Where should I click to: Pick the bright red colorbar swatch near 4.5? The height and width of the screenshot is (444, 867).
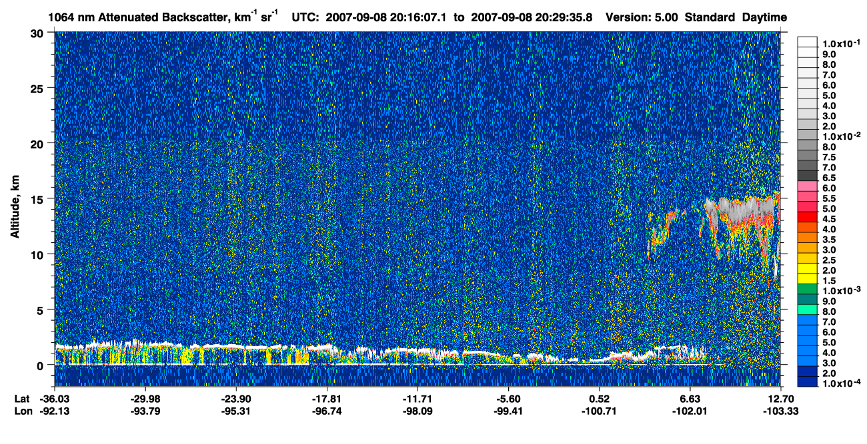pos(807,217)
